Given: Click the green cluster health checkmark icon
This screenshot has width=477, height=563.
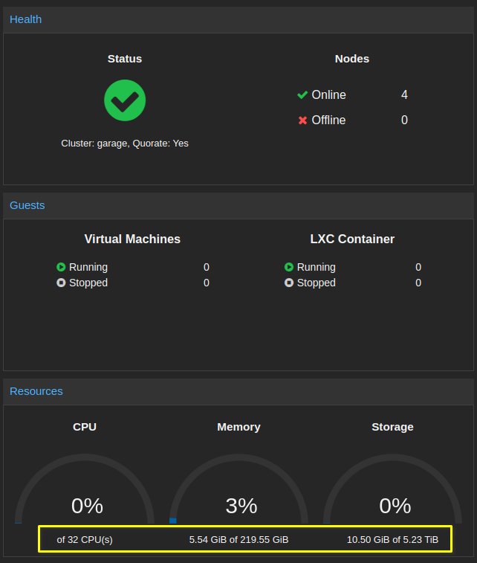Looking at the screenshot, I should [x=125, y=100].
